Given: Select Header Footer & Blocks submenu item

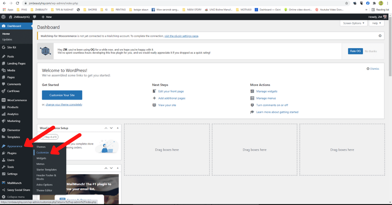Looking at the screenshot, I should pos(46,177).
